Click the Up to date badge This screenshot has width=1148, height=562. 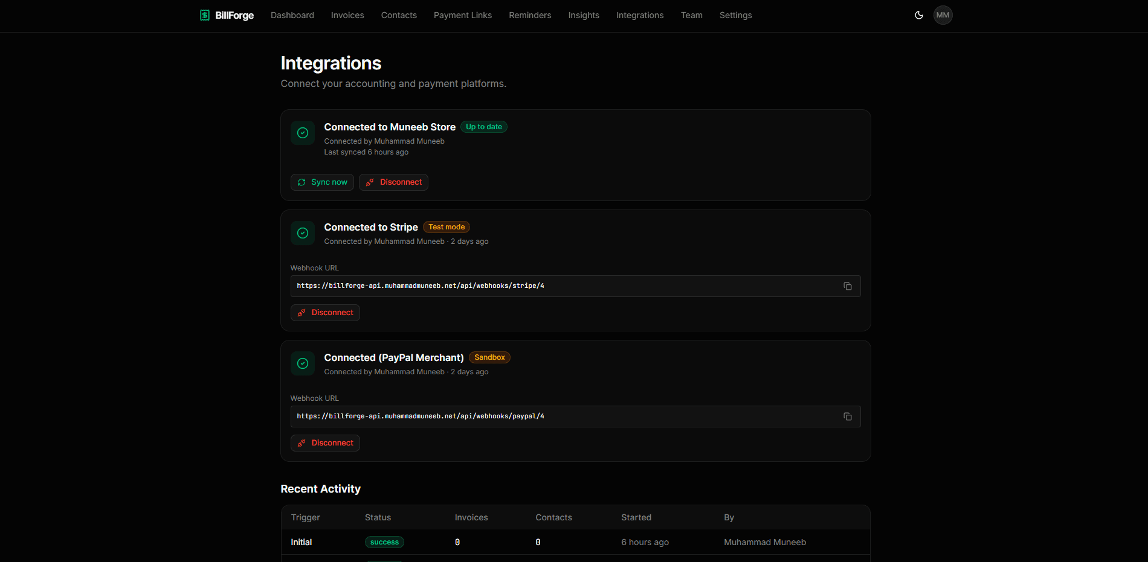point(484,127)
